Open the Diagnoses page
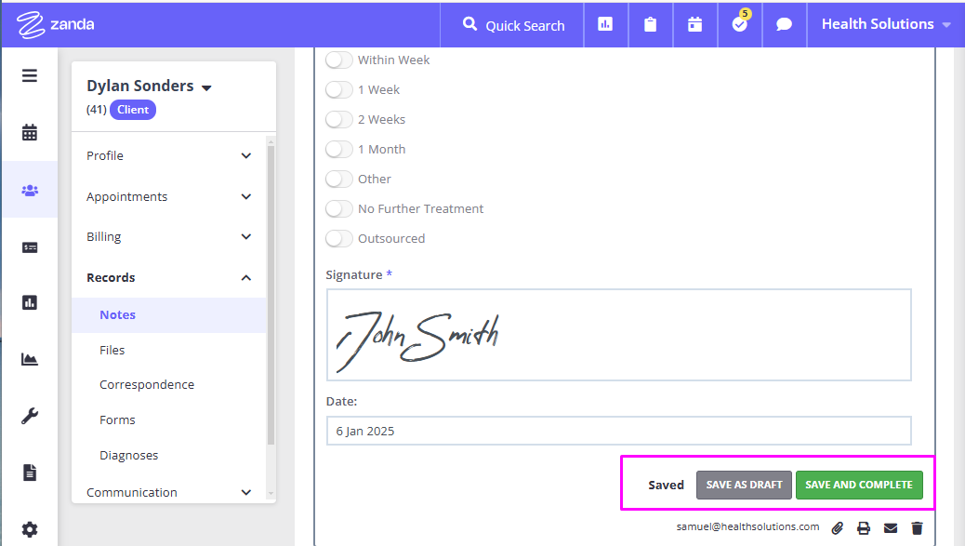Image resolution: width=965 pixels, height=546 pixels. pyautogui.click(x=128, y=455)
